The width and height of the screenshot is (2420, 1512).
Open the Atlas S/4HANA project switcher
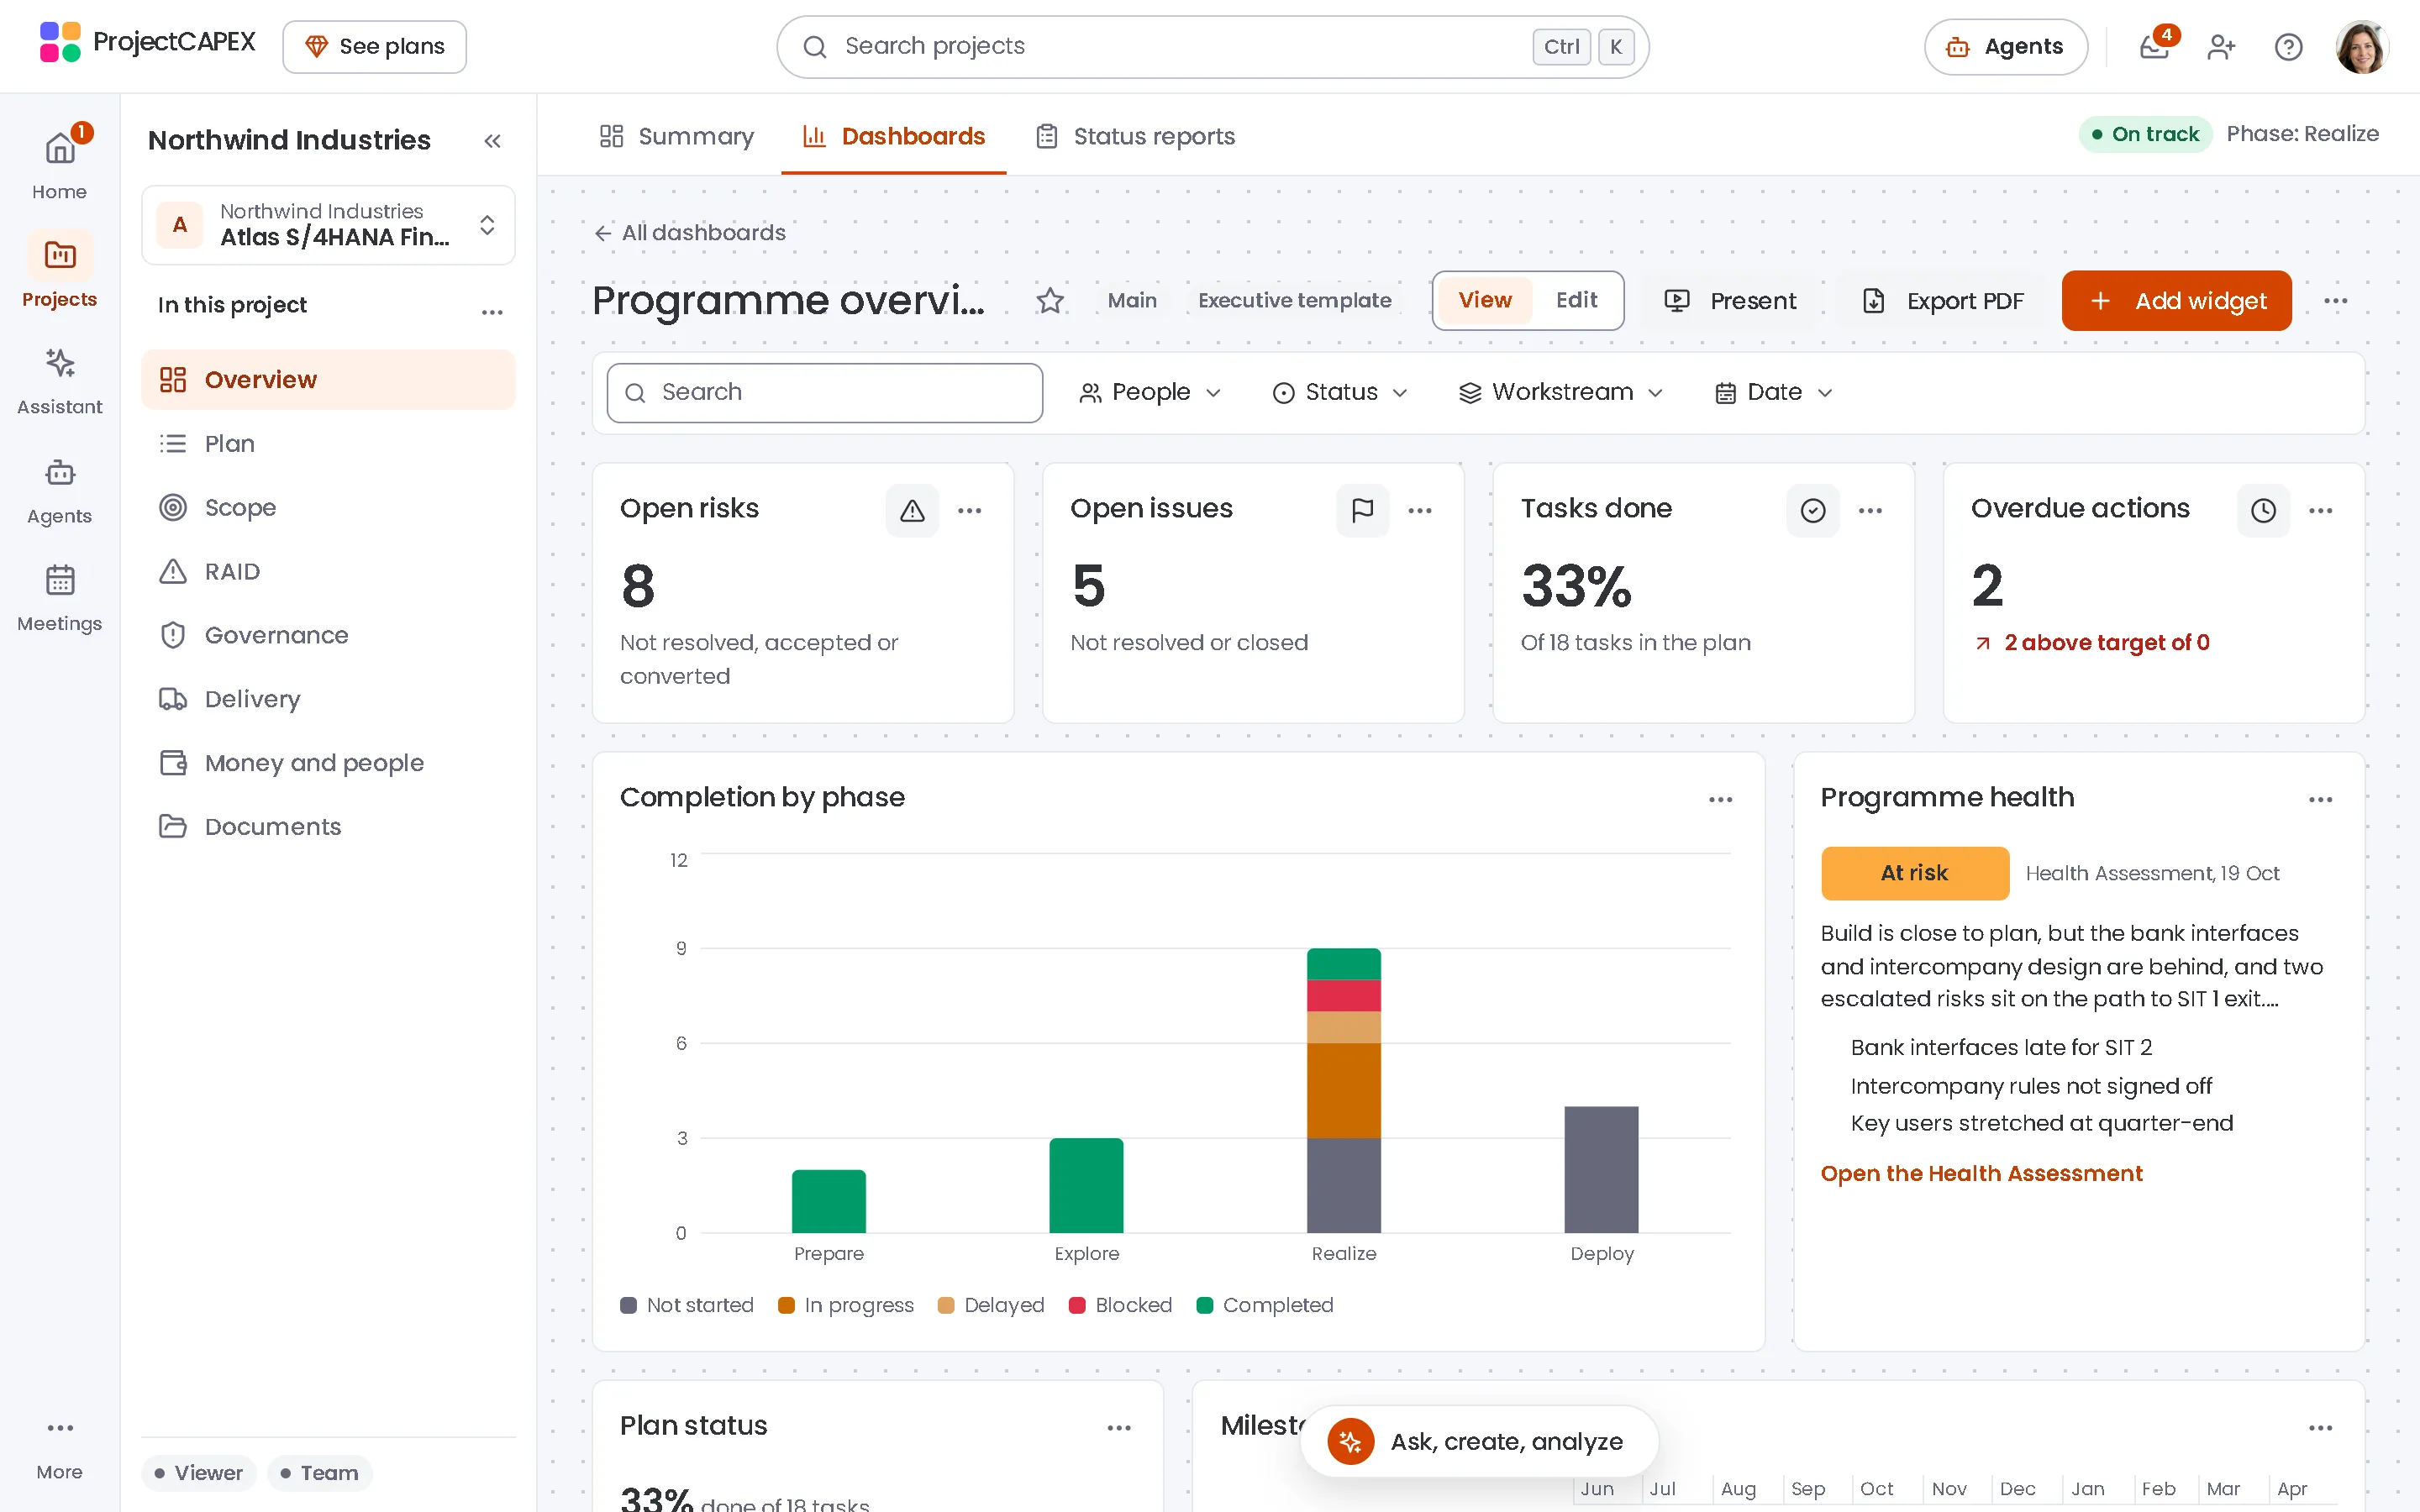pyautogui.click(x=328, y=225)
